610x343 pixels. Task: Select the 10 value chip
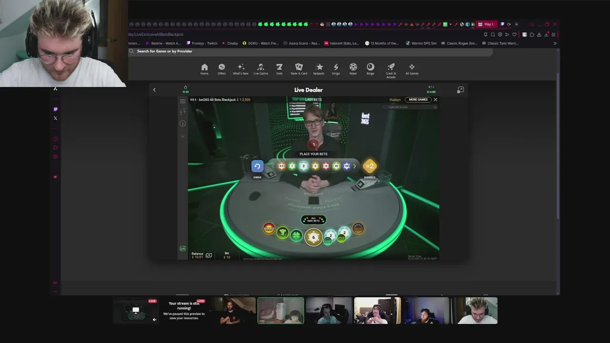326,166
